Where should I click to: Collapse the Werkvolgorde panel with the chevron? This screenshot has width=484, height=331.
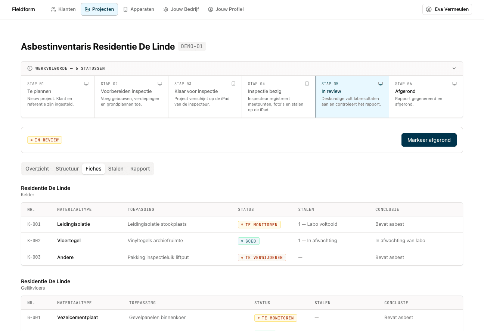click(x=454, y=68)
